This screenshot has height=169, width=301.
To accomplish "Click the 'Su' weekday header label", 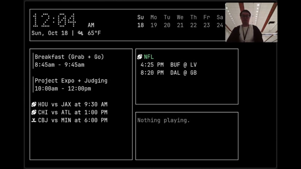I will tap(140, 17).
